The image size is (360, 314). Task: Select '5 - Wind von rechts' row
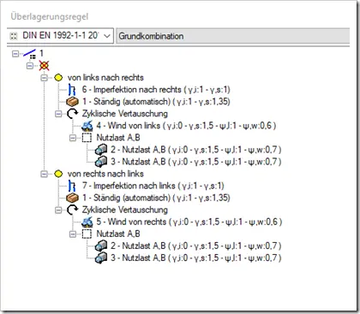(x=189, y=222)
